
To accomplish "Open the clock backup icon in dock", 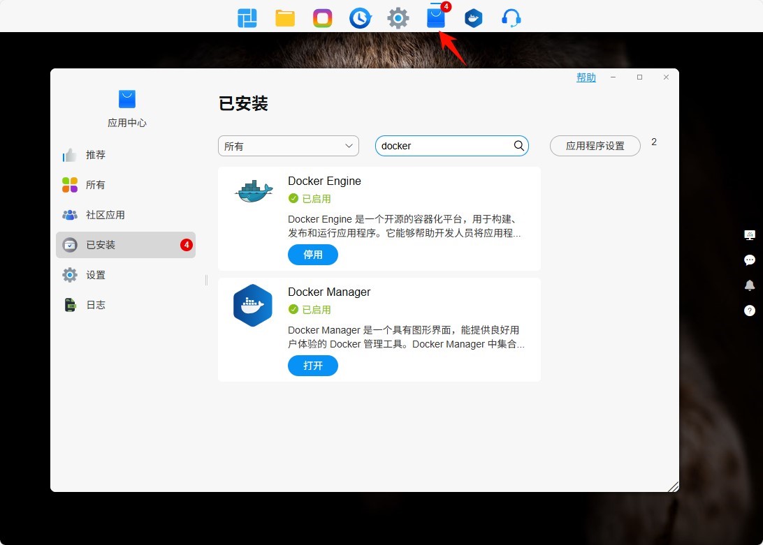I will (360, 18).
